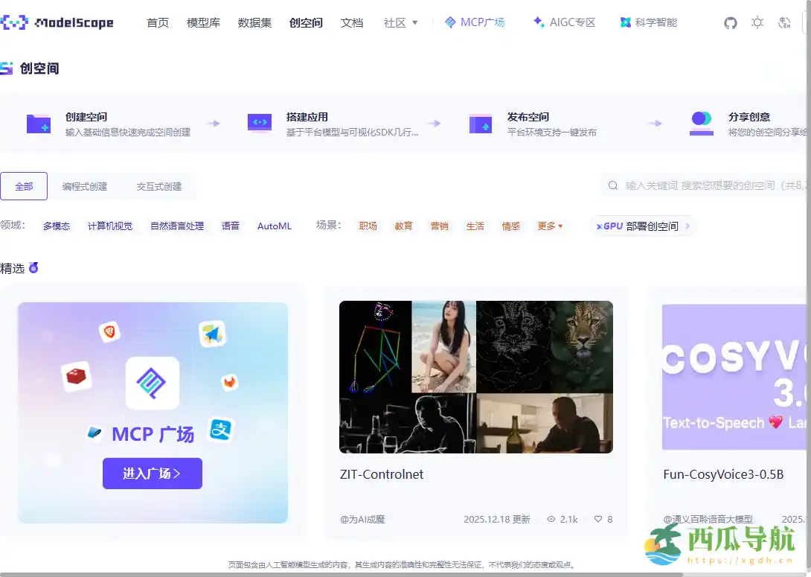Switch to the 编程式创建 tab
811x577 pixels.
point(86,186)
